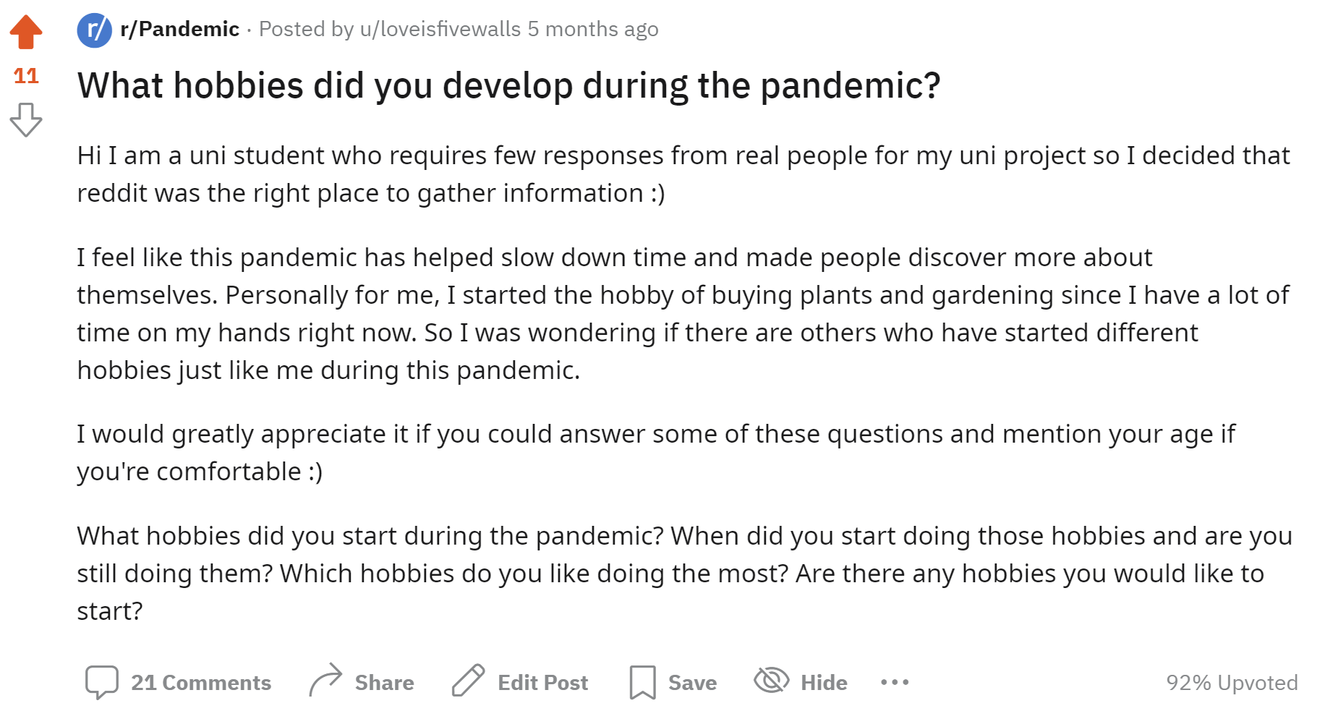Click the share arrow icon
The height and width of the screenshot is (711, 1317).
325,681
